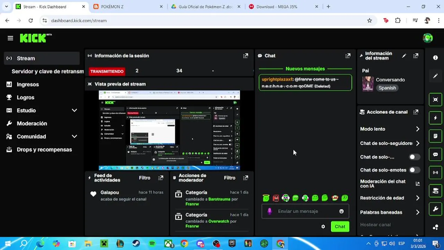Edit the stream information with the pencil

[404, 56]
